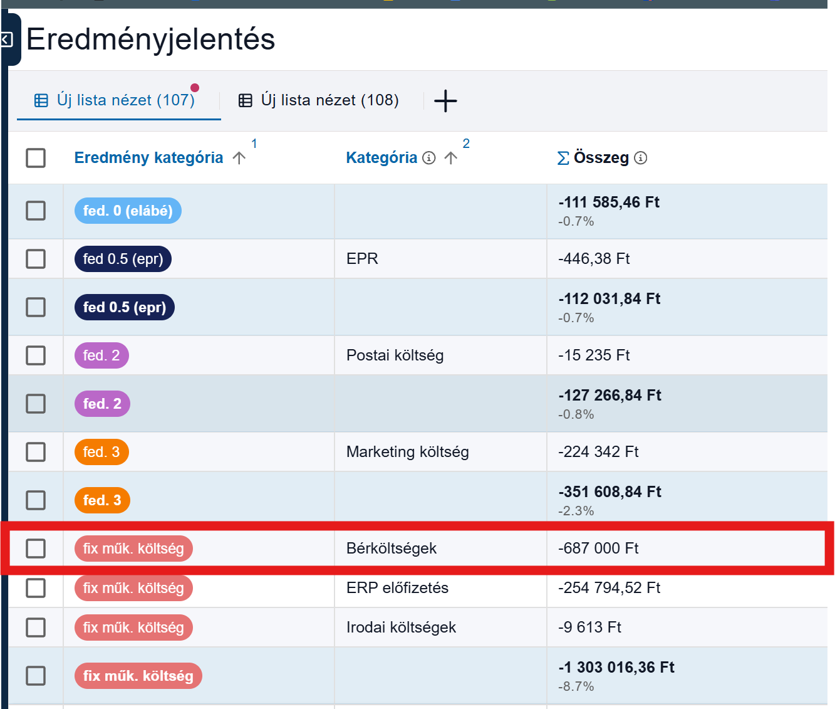This screenshot has height=709, width=835.
Task: Select checkbox of Marketing költség row
Action: [36, 452]
